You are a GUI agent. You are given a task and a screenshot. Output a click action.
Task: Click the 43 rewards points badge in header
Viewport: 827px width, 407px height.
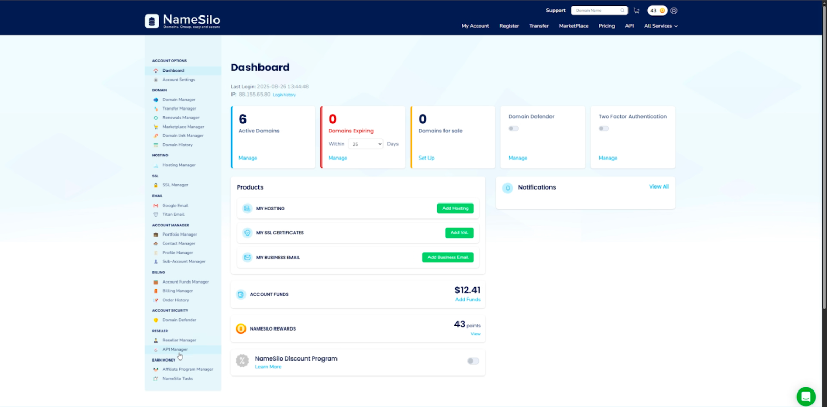[657, 10]
